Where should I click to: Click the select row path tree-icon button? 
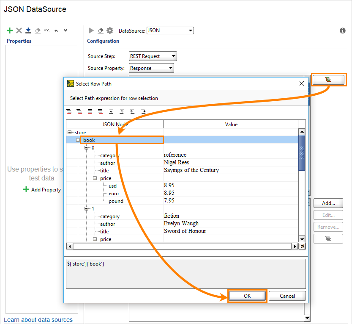328,80
